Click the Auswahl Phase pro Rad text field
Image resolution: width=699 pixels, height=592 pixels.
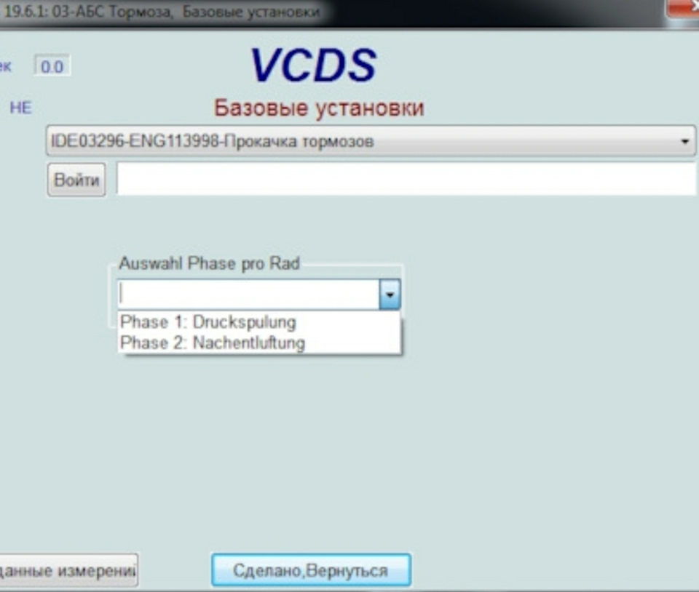click(x=248, y=295)
